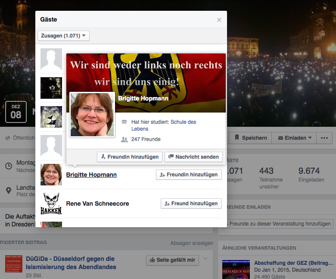Open the lion profile picture
The height and width of the screenshot is (279, 336).
[51, 117]
